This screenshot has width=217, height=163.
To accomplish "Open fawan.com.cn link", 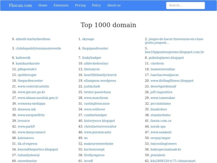I will pos(161,121).
